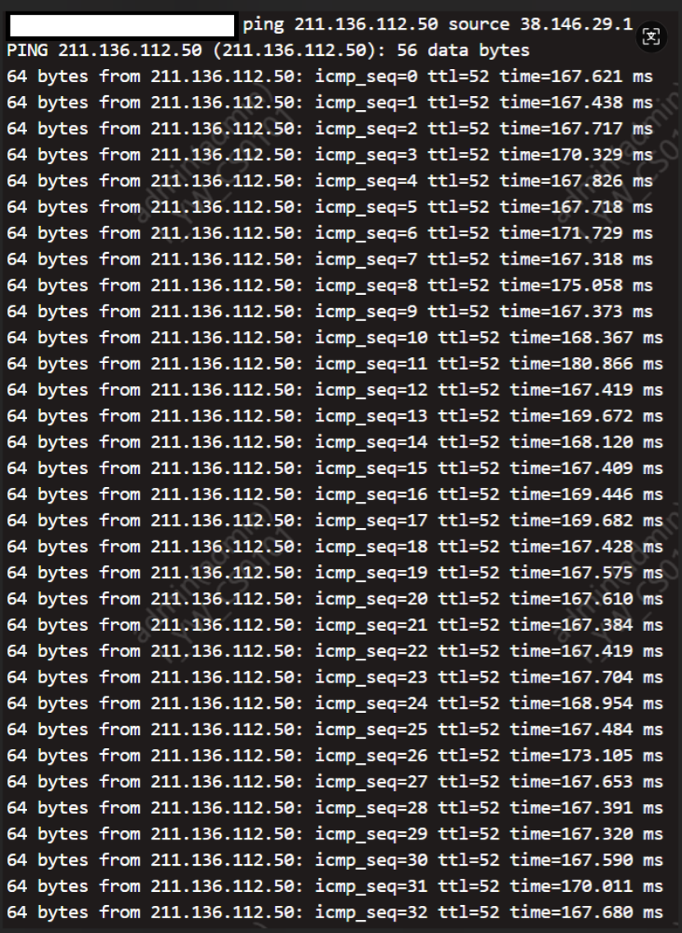Click the expand fullscreen icon at top right
Viewport: 682px width, 933px height.
click(651, 37)
